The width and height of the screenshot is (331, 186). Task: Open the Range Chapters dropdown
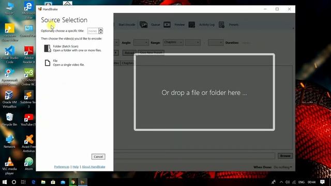[x=173, y=42]
